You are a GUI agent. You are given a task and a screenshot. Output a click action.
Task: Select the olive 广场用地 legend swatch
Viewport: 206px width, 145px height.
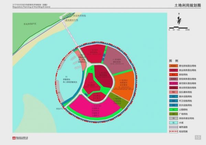tap(173, 114)
